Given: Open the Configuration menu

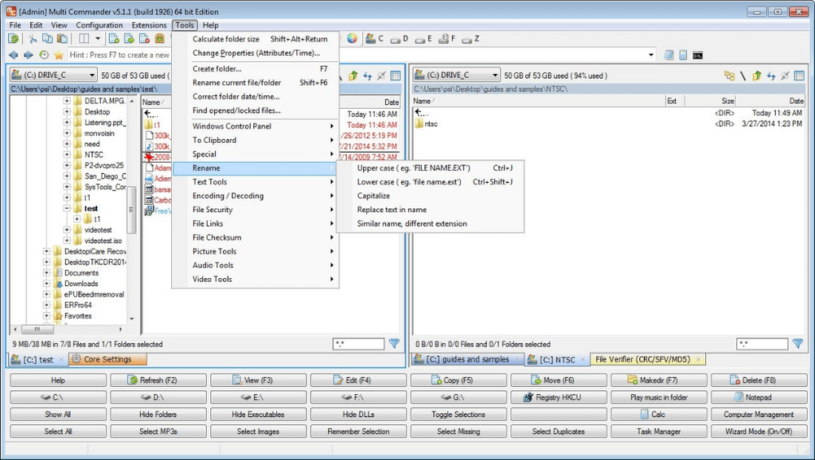Looking at the screenshot, I should [99, 25].
